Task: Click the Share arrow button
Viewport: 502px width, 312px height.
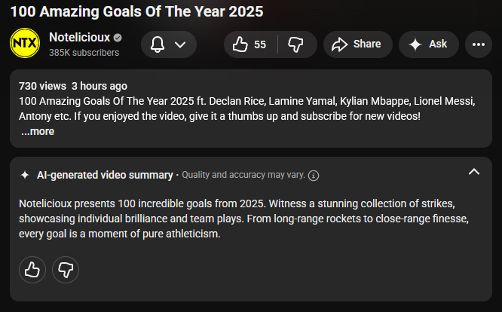Action: coord(357,44)
